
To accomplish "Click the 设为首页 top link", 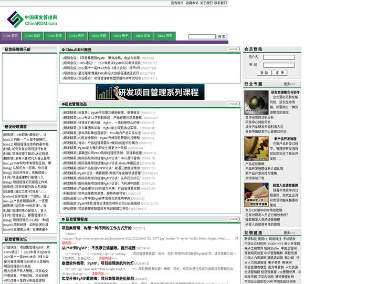I will pyautogui.click(x=177, y=3).
